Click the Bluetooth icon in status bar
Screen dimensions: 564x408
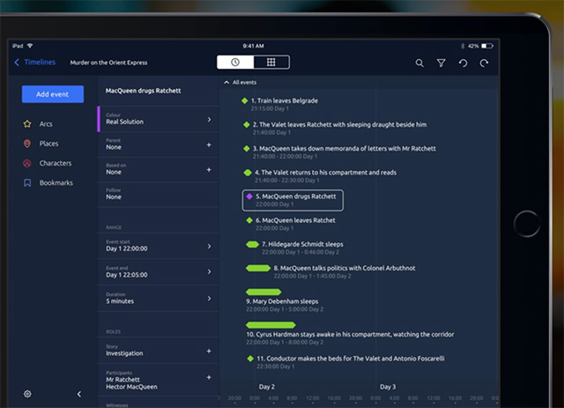click(463, 46)
